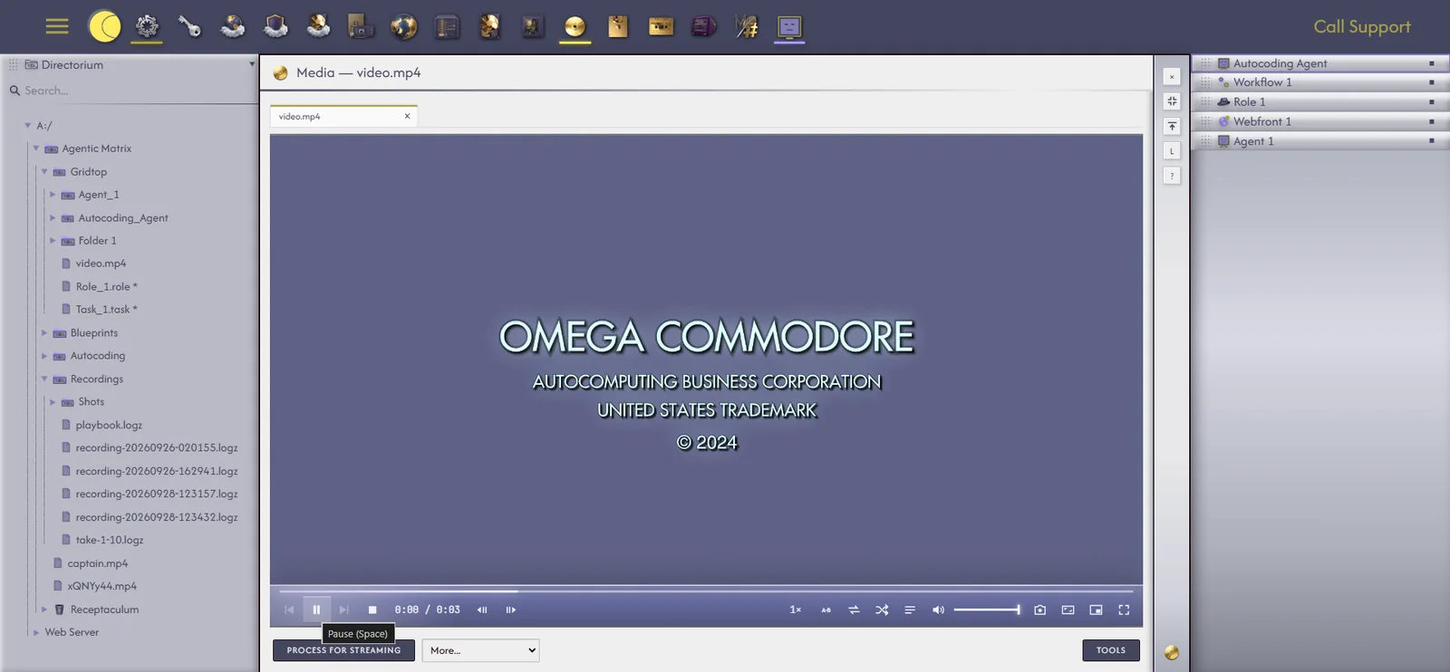Open picture-in-picture mode
Screen dimensions: 1450x672
point(1096,610)
